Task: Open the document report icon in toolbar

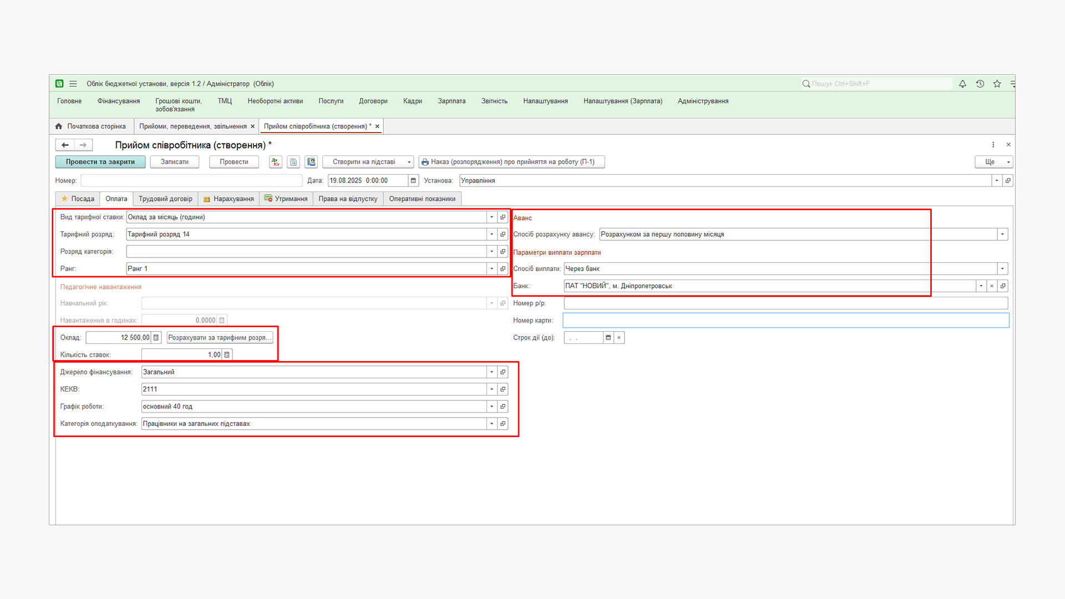Action: (293, 162)
